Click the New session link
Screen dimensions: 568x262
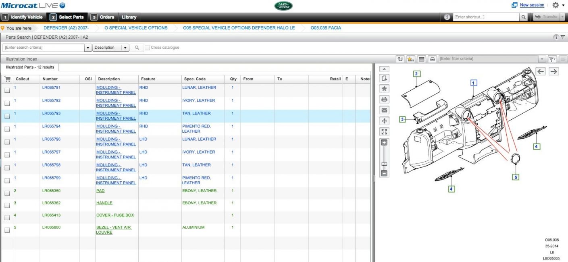pos(532,5)
